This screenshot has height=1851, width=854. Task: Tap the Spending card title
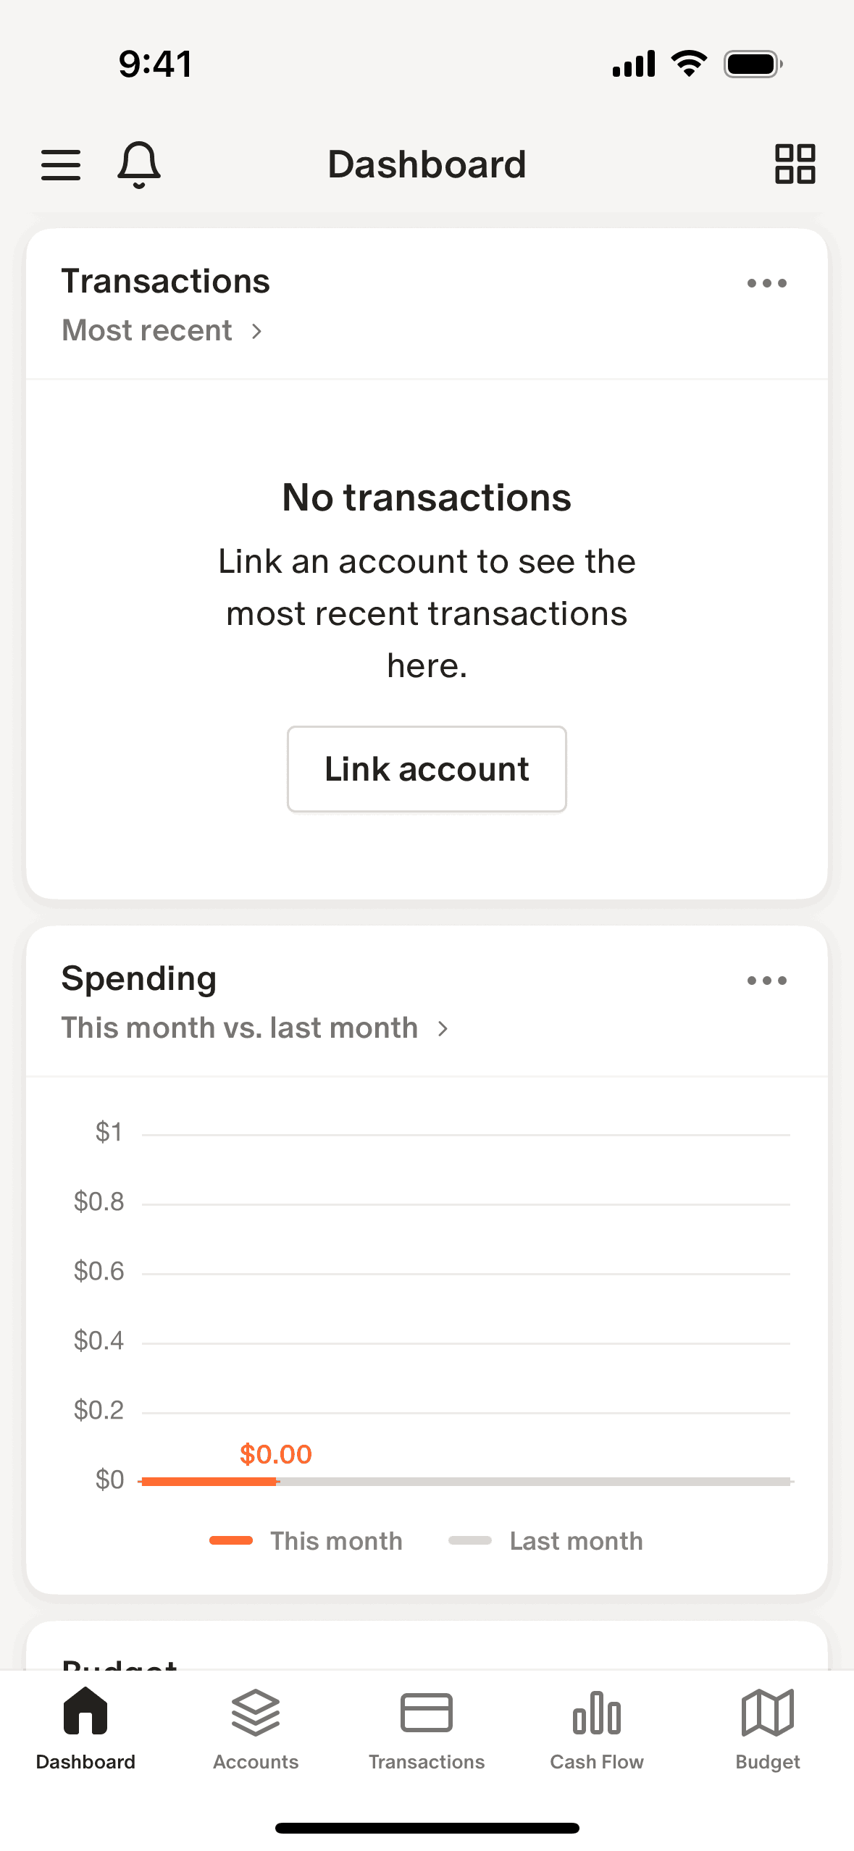[x=139, y=978]
